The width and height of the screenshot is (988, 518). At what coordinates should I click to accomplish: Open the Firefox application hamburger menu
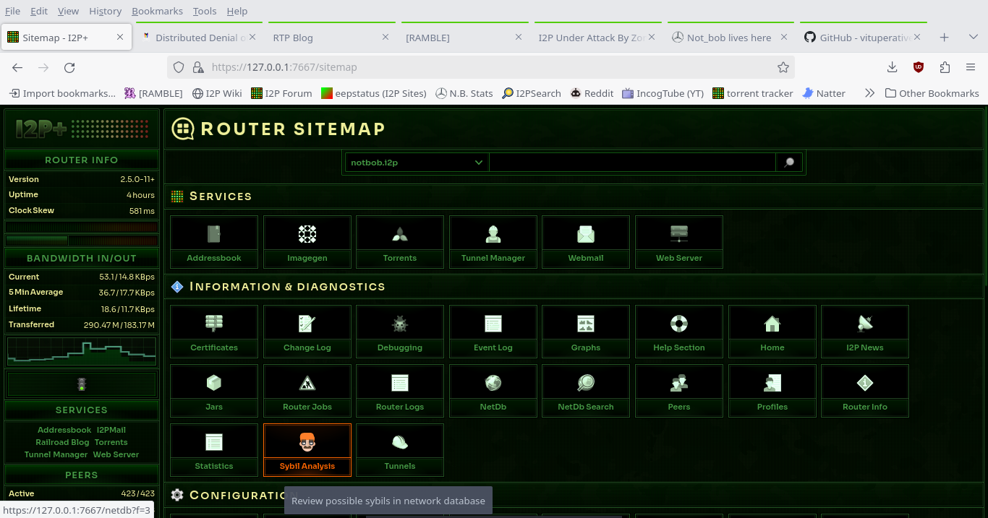click(971, 67)
